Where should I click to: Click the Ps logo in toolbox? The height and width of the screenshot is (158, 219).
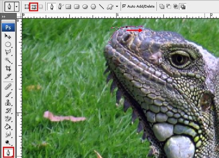[8, 28]
